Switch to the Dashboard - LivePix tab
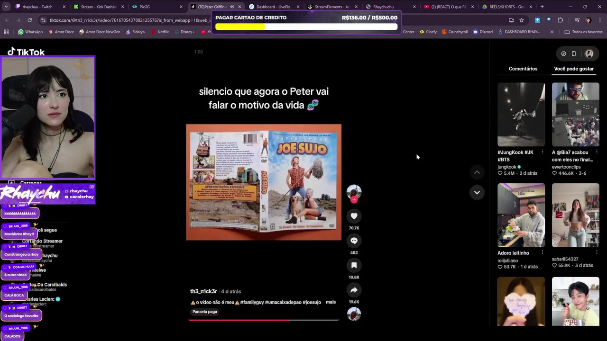This screenshot has width=607, height=341. point(274,7)
